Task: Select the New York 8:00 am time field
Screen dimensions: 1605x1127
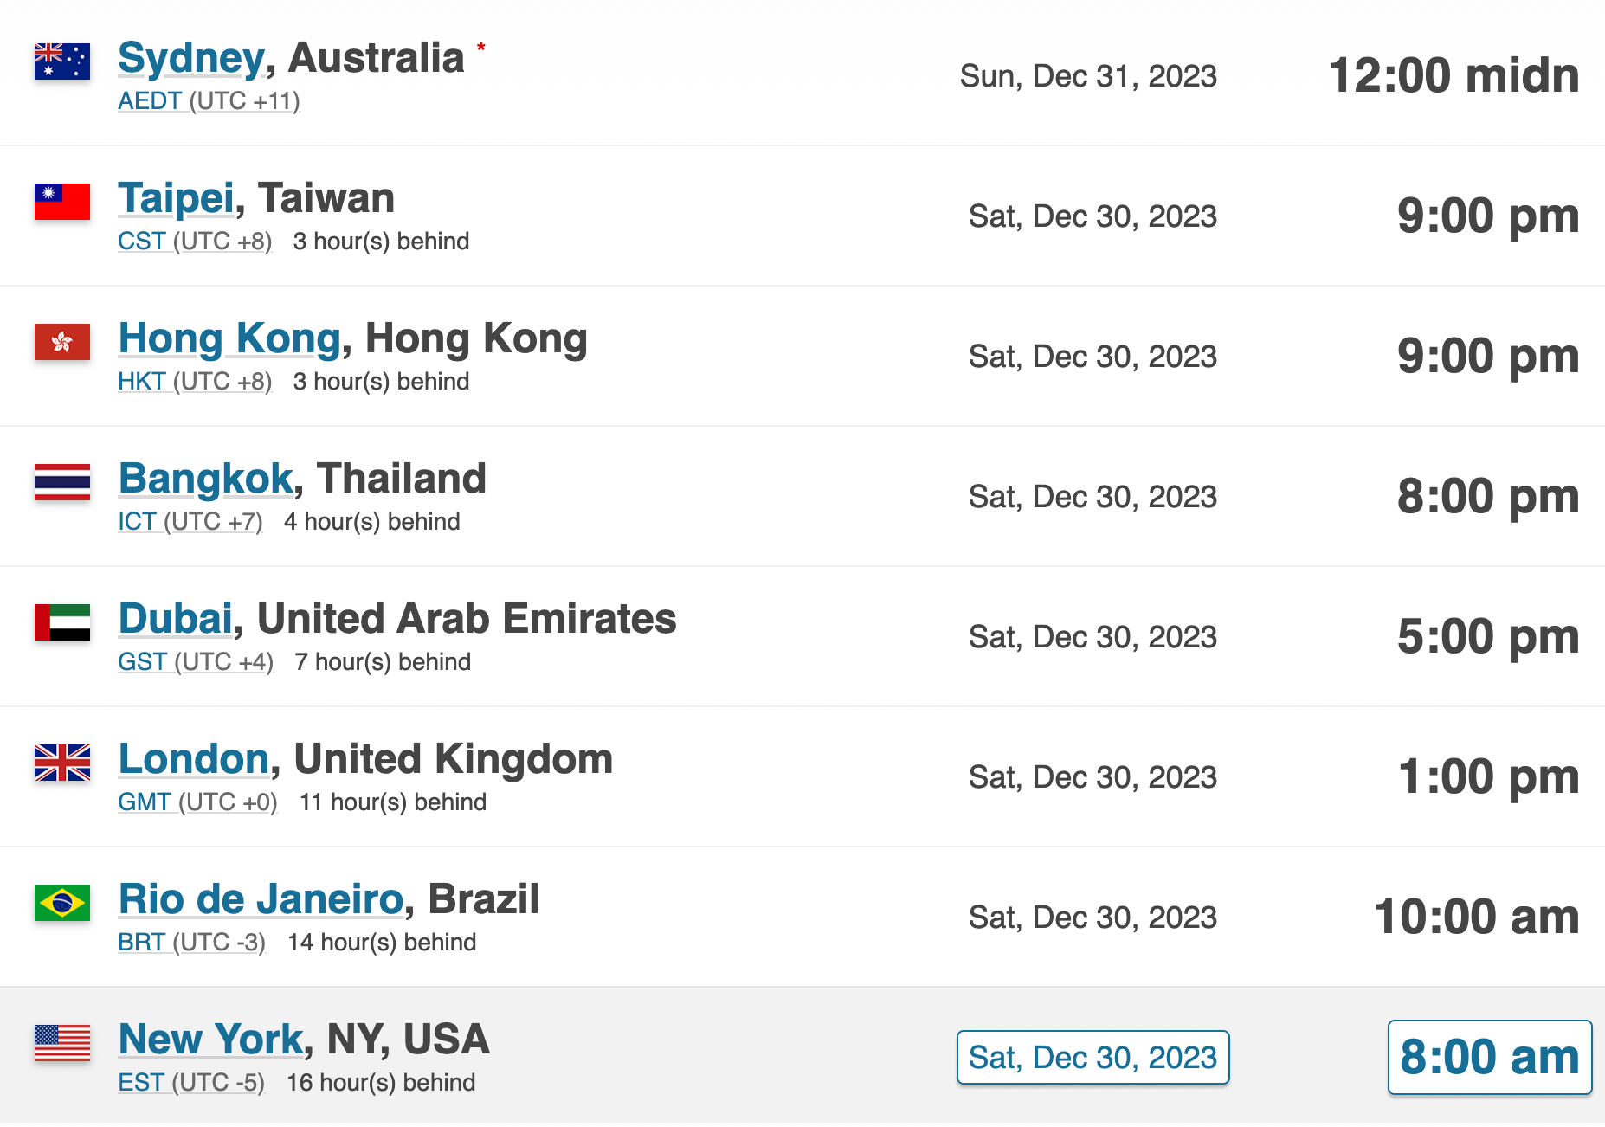Action: point(1489,1056)
